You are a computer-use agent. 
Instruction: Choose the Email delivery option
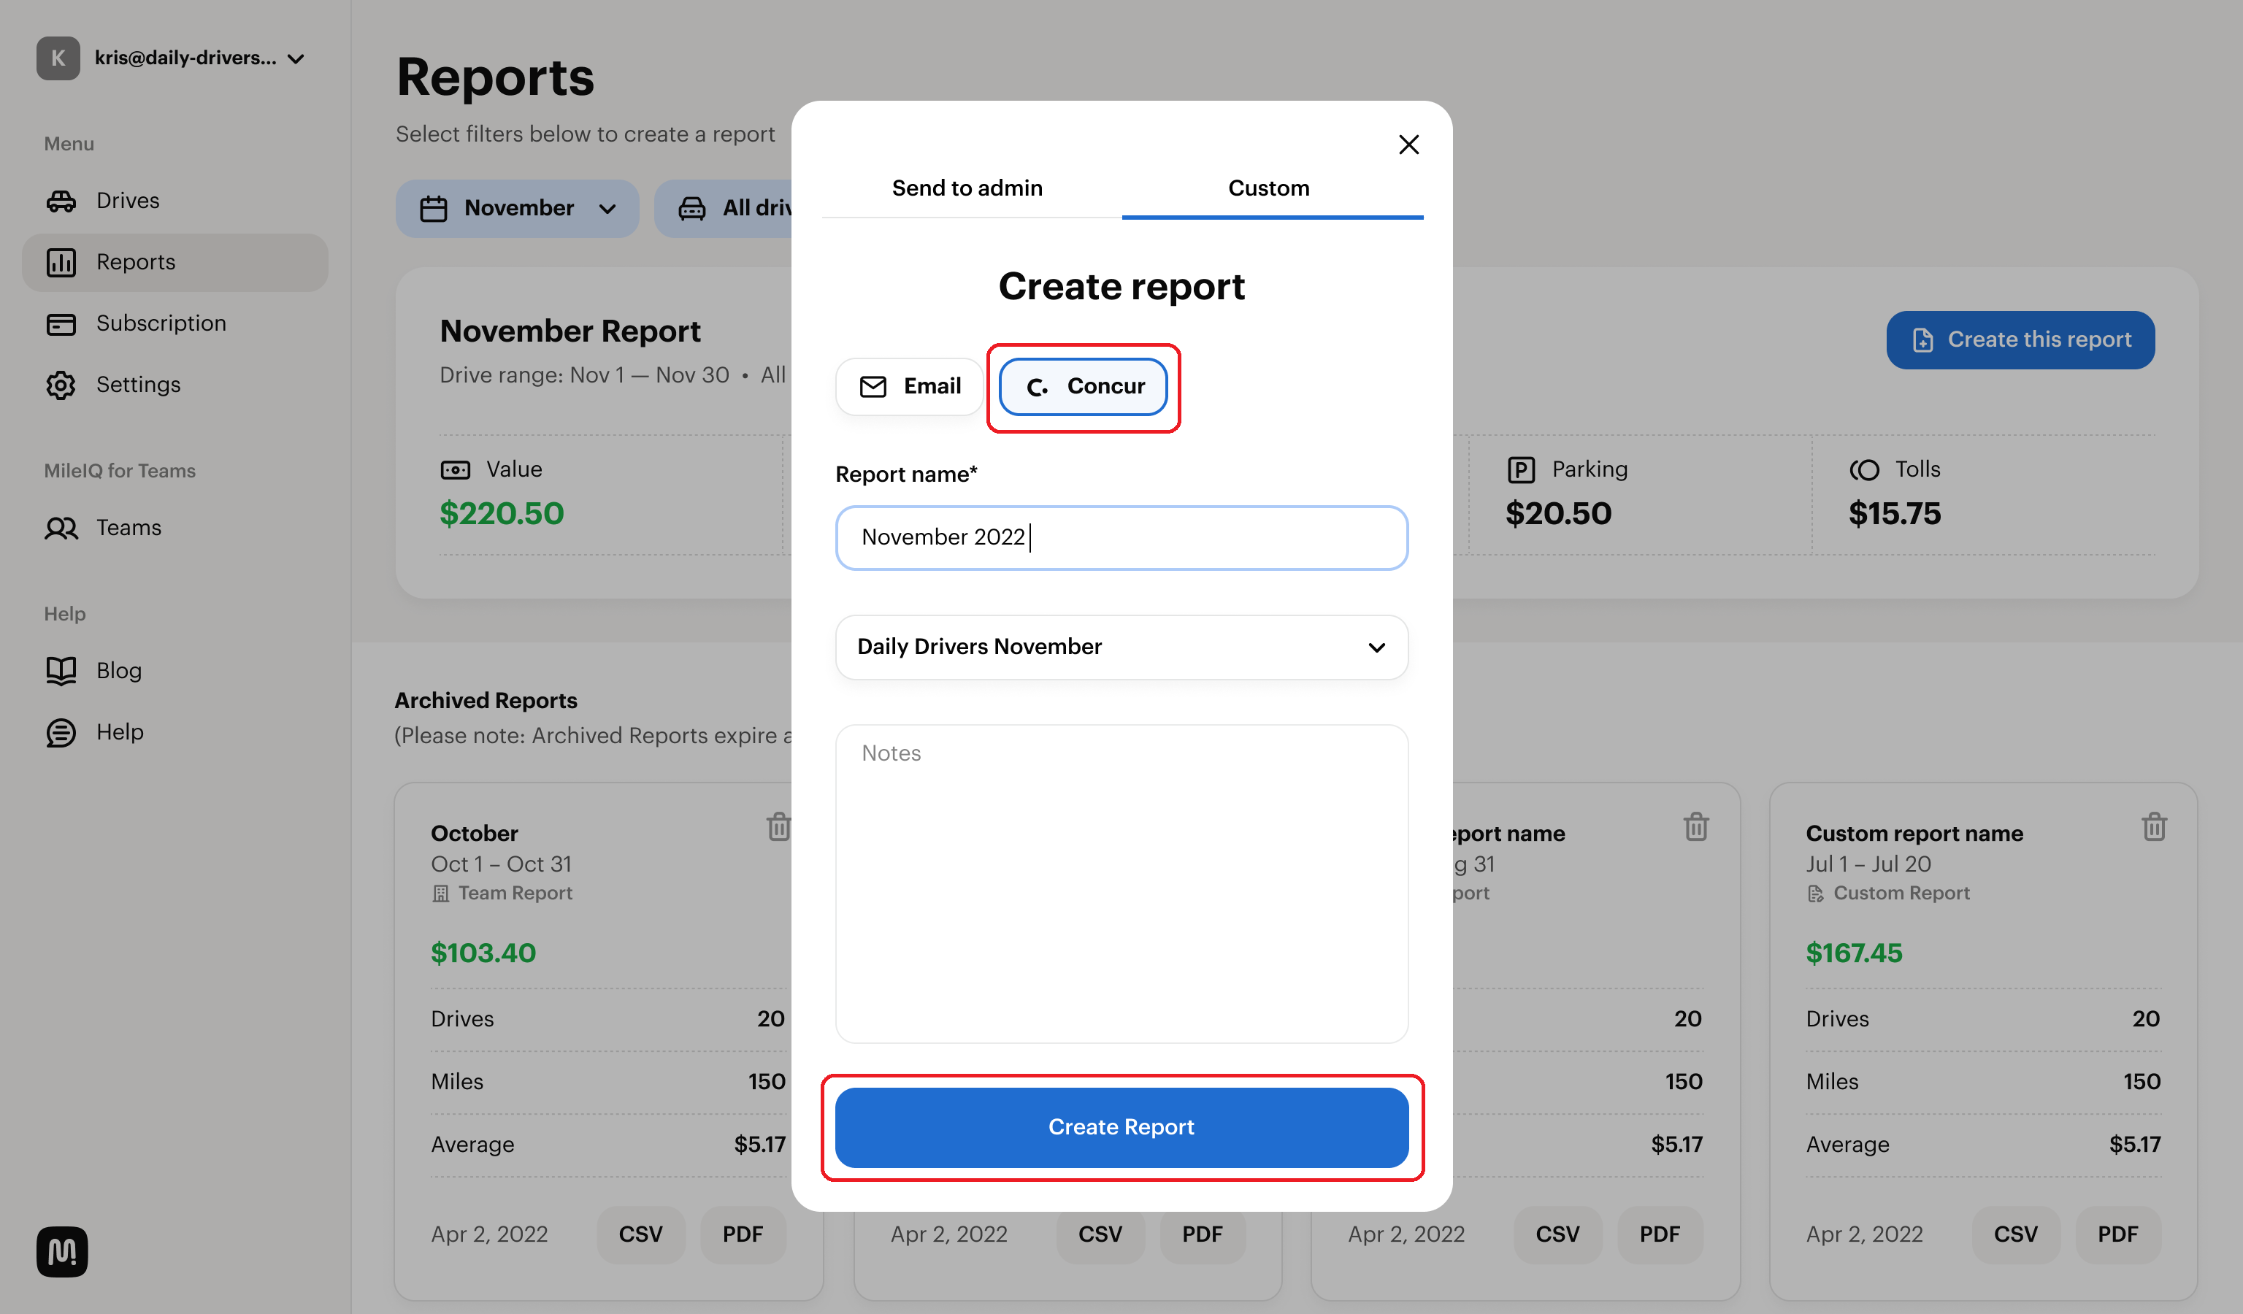pos(910,386)
